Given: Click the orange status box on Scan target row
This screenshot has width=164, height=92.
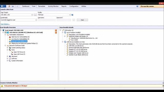Looking at the screenshot, I should click(x=56, y=30).
